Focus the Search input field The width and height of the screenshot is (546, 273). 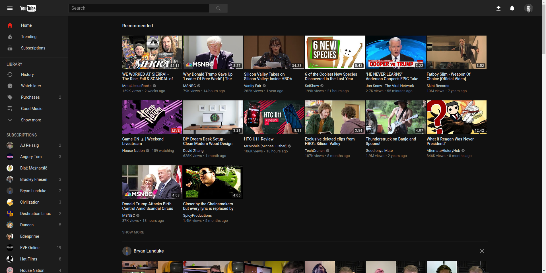click(139, 8)
